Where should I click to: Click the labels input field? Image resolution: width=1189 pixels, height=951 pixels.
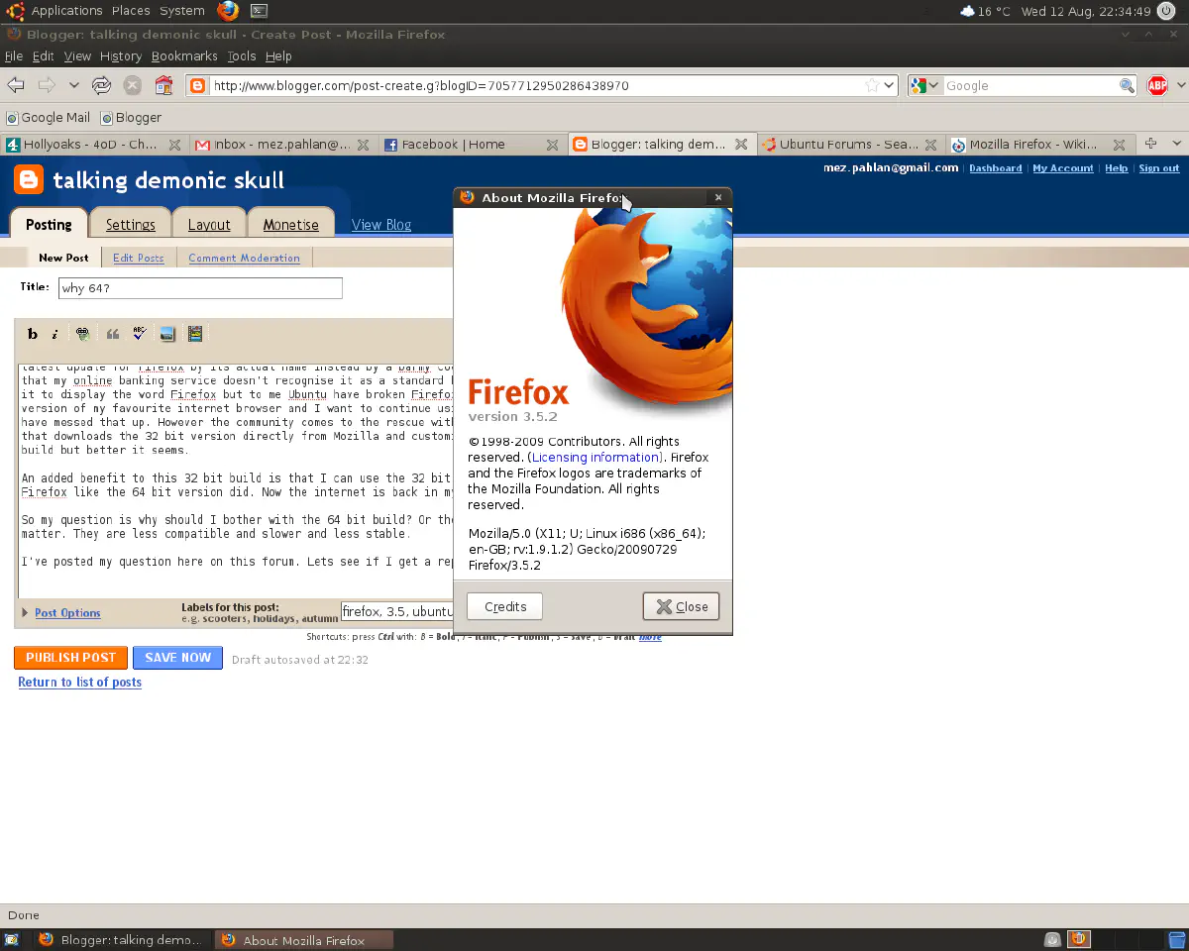(397, 612)
